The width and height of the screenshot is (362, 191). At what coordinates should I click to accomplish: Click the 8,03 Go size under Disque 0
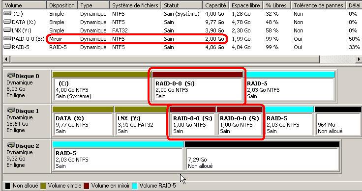coord(16,89)
